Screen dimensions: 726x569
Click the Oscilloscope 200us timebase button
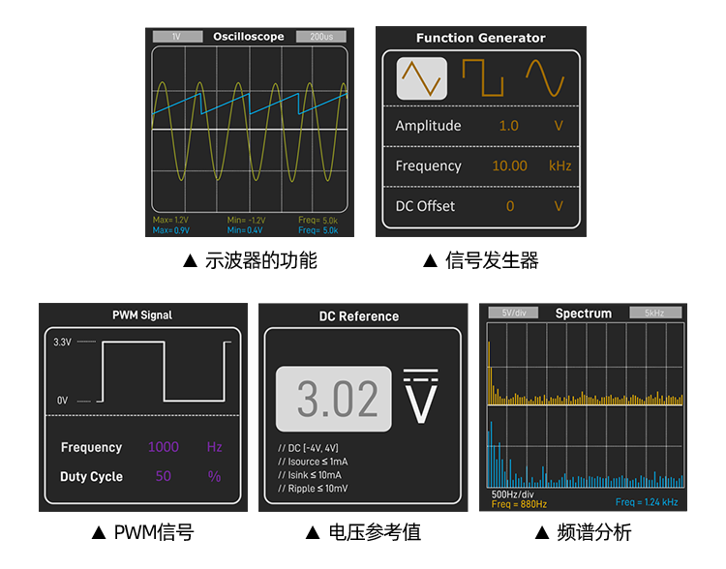[x=321, y=37]
